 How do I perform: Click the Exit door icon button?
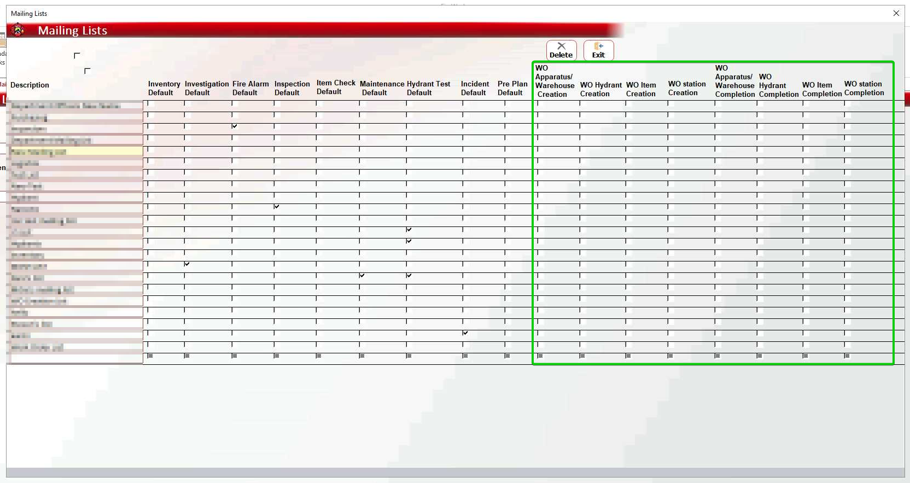pyautogui.click(x=598, y=50)
